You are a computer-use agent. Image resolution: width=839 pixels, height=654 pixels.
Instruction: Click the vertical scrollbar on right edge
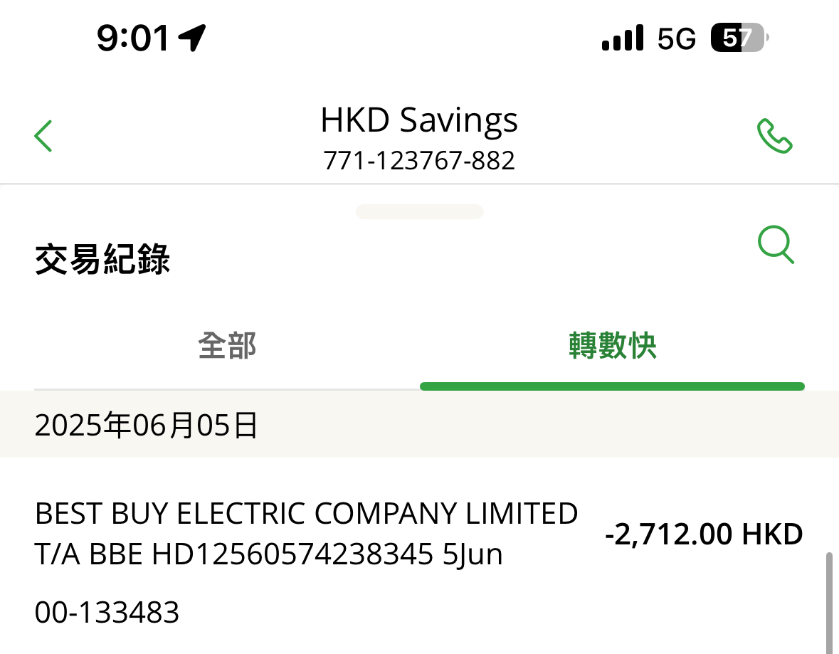click(x=828, y=601)
